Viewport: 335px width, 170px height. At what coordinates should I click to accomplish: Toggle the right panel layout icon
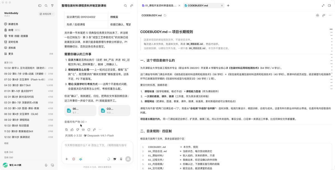(x=329, y=6)
